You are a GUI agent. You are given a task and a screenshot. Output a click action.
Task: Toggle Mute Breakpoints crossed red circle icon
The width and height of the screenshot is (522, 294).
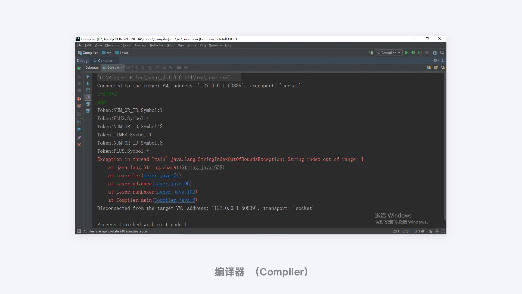click(79, 106)
